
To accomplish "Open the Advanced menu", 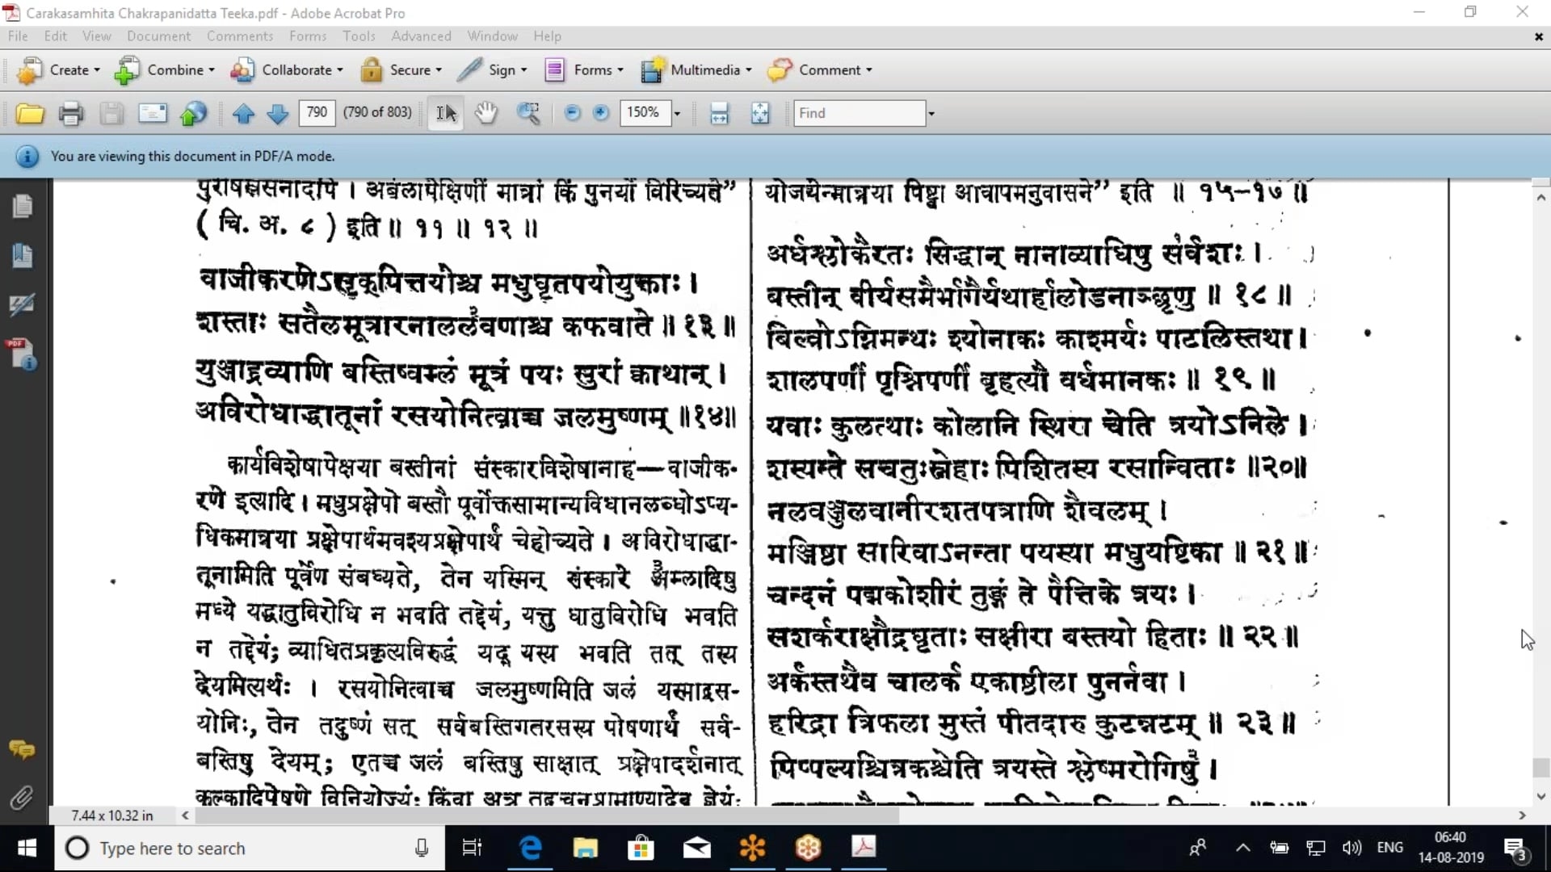I will pyautogui.click(x=421, y=36).
